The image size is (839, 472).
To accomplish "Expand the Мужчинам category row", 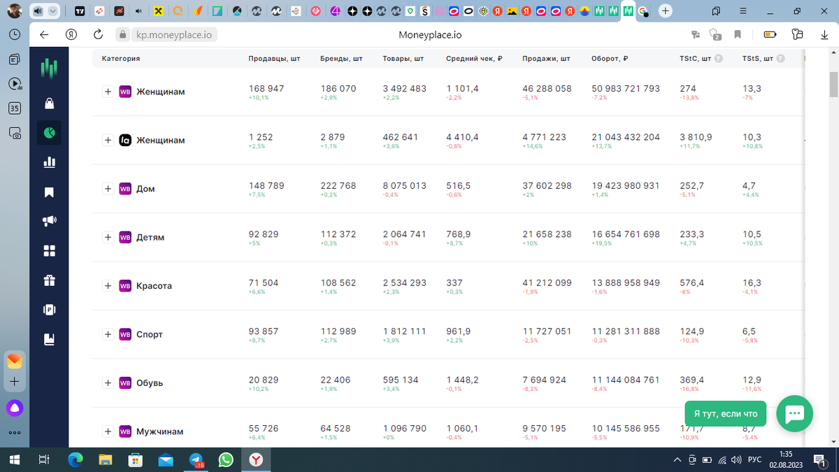I will pos(108,431).
